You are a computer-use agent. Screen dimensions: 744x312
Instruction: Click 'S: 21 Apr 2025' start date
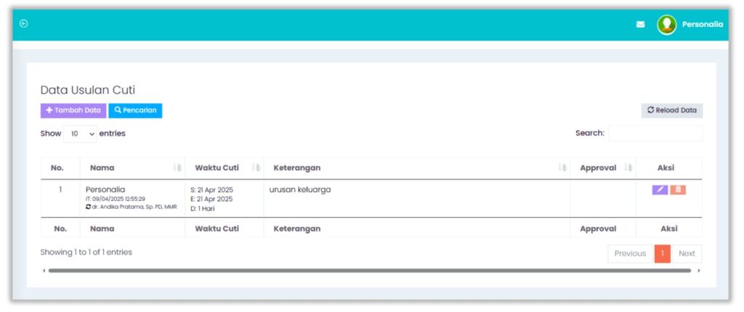click(x=211, y=189)
